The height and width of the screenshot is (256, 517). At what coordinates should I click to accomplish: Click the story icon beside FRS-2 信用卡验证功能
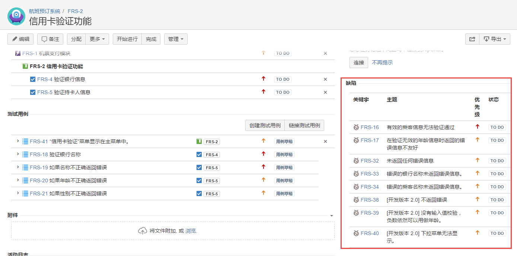click(25, 66)
